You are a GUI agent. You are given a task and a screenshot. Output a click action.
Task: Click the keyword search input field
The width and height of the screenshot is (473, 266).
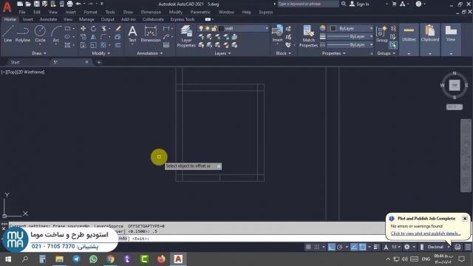point(307,4)
